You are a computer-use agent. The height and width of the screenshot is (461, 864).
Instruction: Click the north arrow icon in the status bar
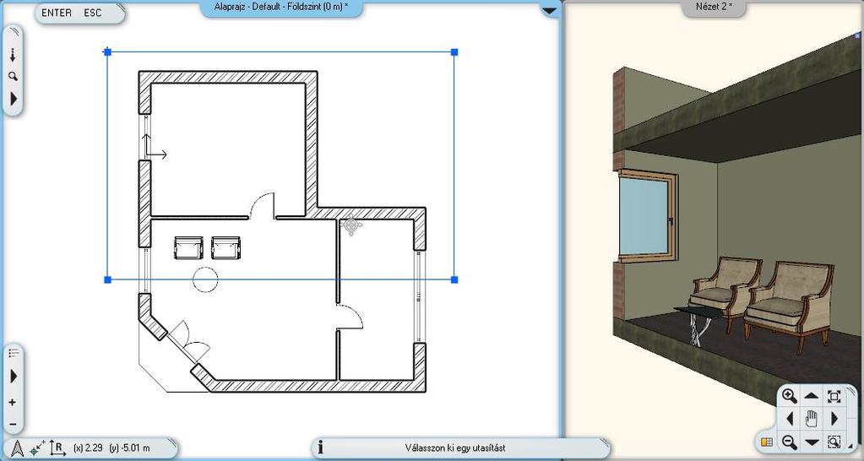tap(17, 448)
